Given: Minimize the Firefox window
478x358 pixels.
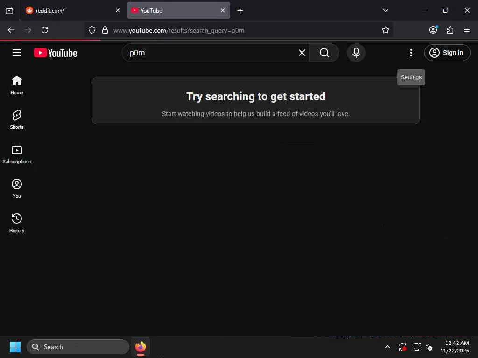Looking at the screenshot, I should point(424,10).
